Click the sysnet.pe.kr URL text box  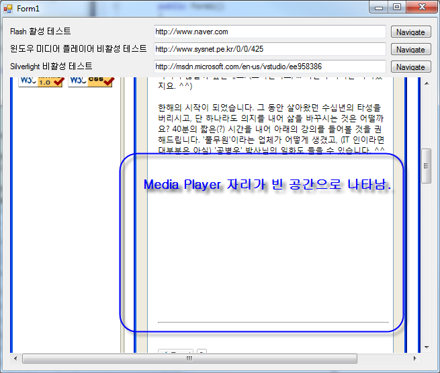269,49
